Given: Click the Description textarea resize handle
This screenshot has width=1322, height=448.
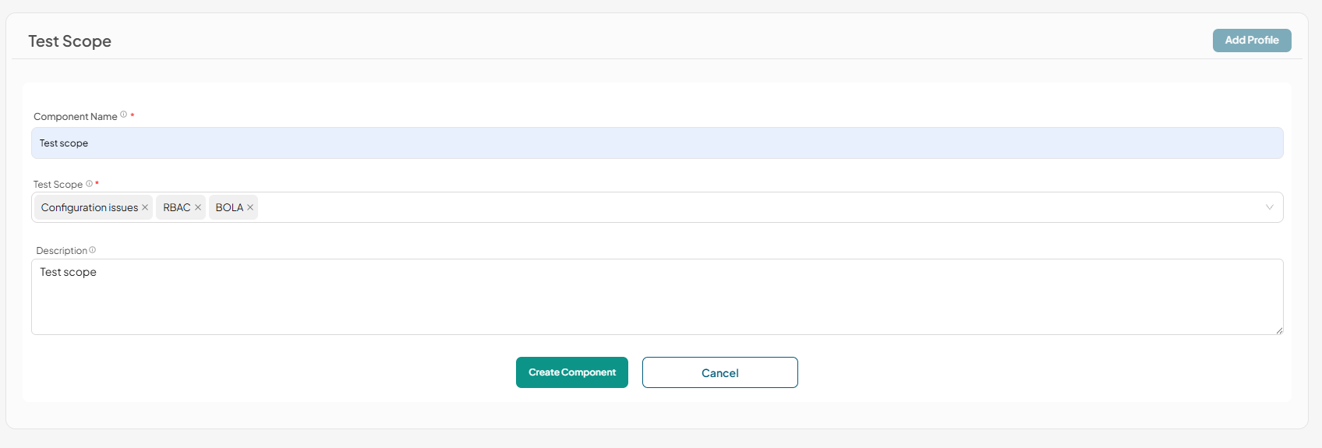Looking at the screenshot, I should click(x=1279, y=330).
